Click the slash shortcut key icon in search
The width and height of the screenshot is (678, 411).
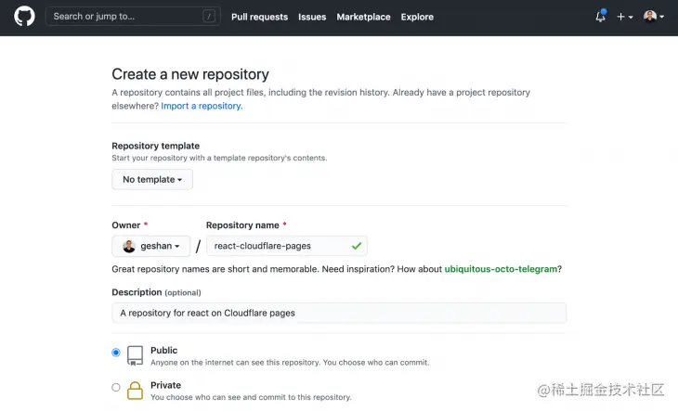[209, 17]
